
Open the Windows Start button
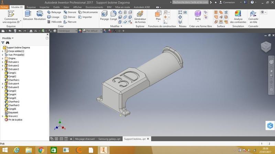(x=5, y=150)
